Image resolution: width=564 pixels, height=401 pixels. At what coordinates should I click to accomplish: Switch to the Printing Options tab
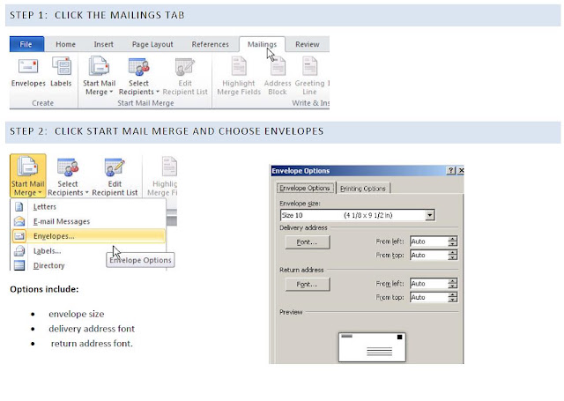pyautogui.click(x=362, y=189)
